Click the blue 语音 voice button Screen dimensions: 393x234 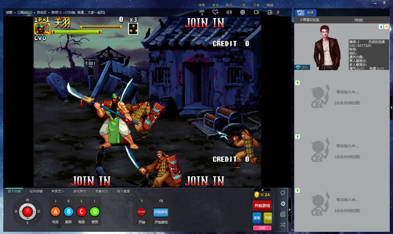(257, 218)
